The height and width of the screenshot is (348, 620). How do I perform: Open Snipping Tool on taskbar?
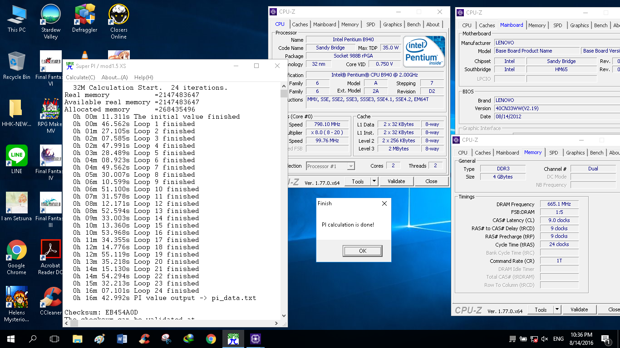pos(167,338)
